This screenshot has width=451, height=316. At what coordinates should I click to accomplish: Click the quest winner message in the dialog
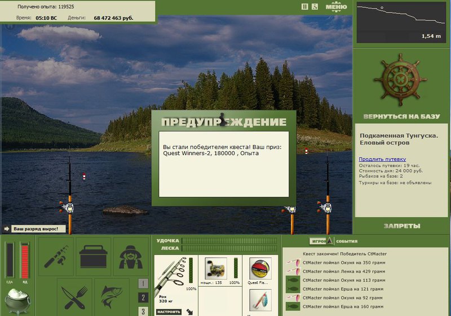[222, 150]
